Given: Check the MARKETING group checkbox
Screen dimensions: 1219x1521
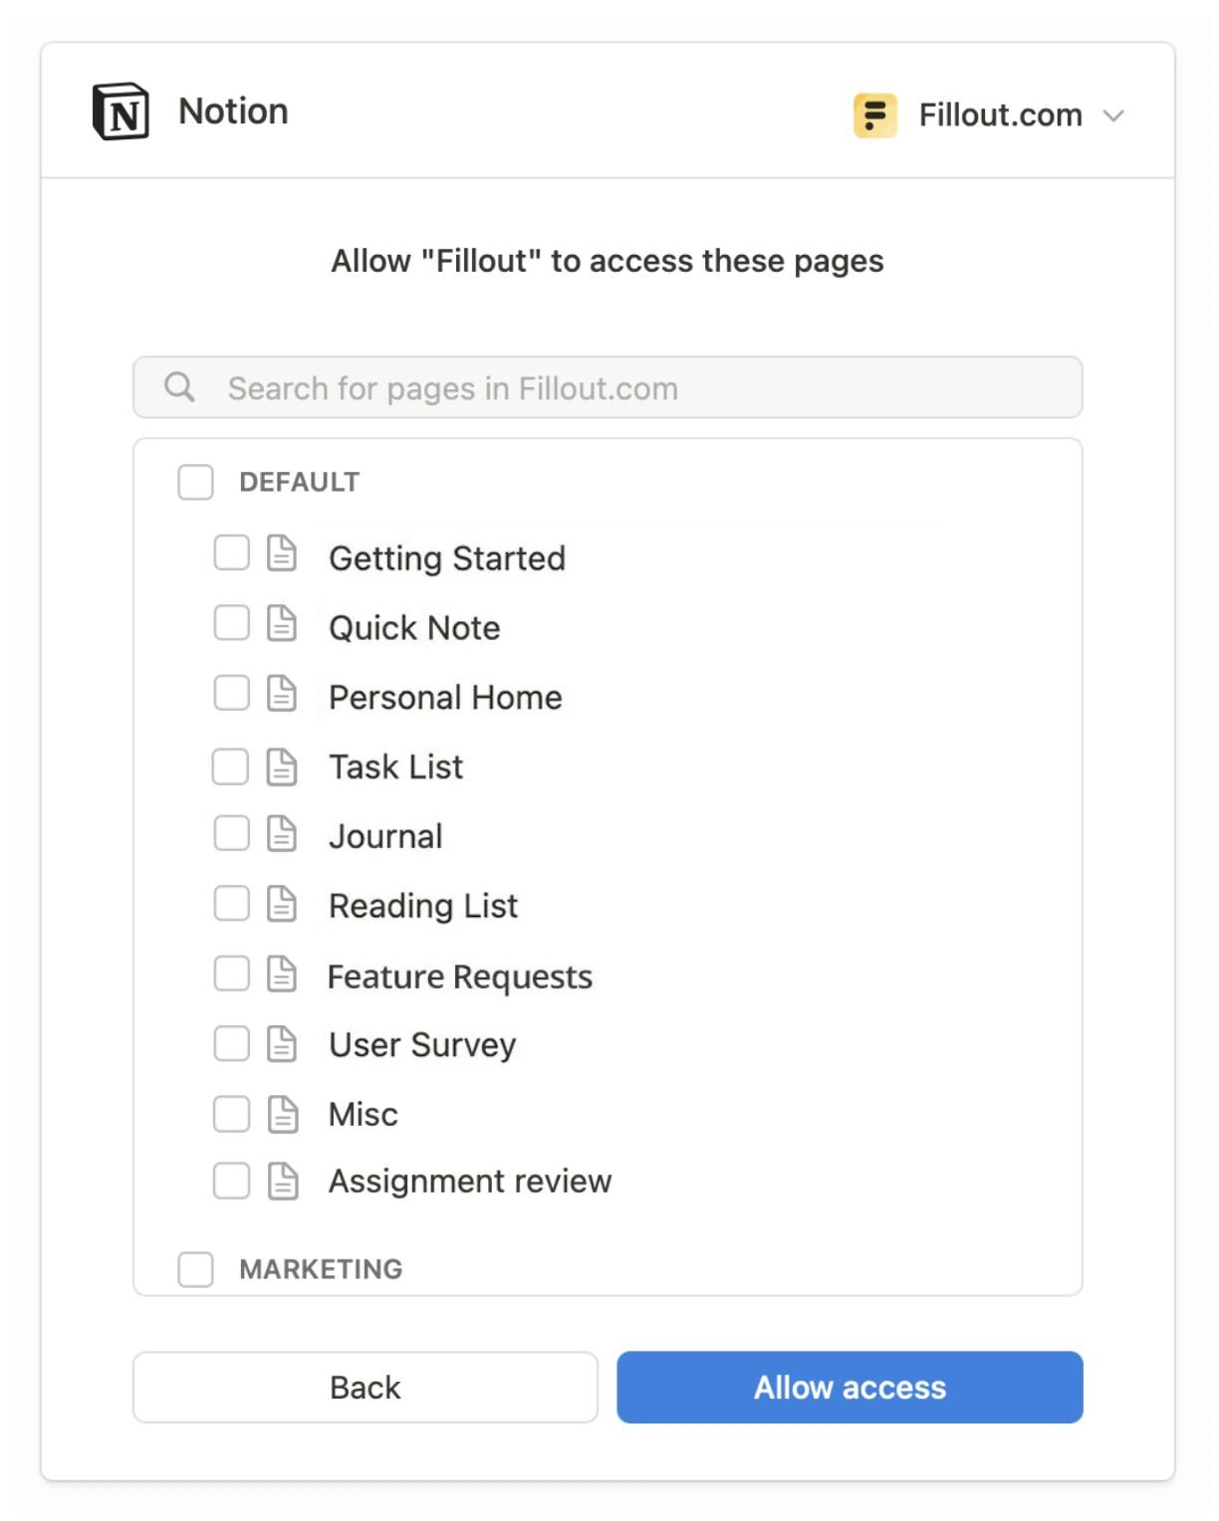Looking at the screenshot, I should coord(195,1269).
